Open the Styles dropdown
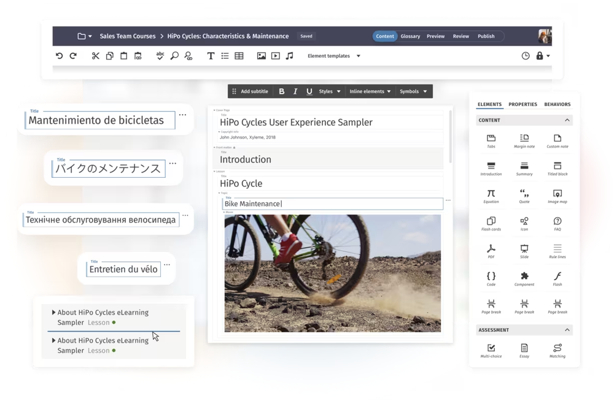This screenshot has height=401, width=614. (x=329, y=91)
